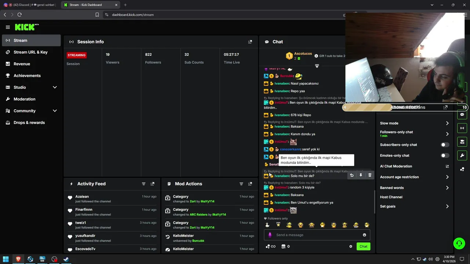The height and width of the screenshot is (264, 470).
Task: Open the Activity Feed filter options
Action: pos(144,184)
